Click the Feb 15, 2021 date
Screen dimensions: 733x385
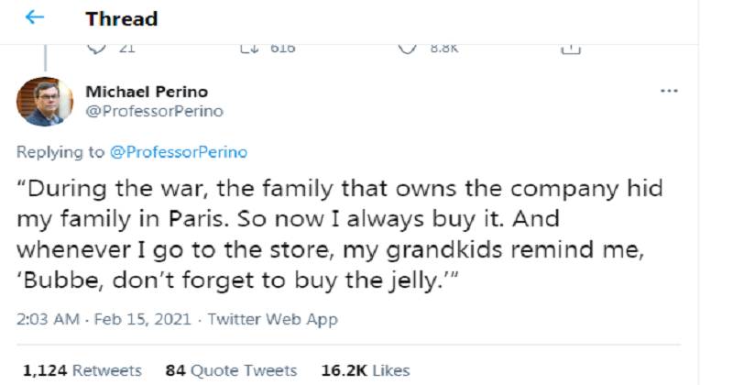coord(143,319)
